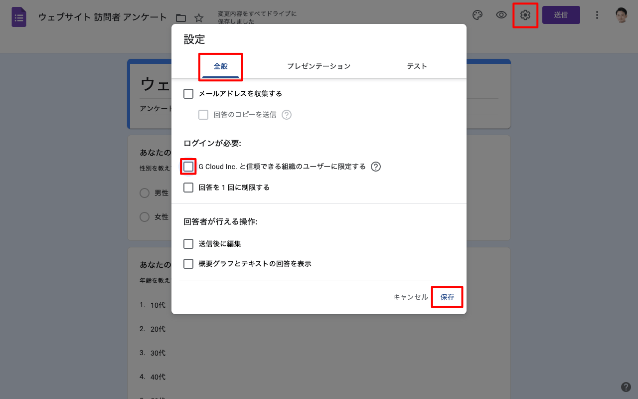Select 男性 radio button in form
This screenshot has height=399, width=638.
click(145, 193)
